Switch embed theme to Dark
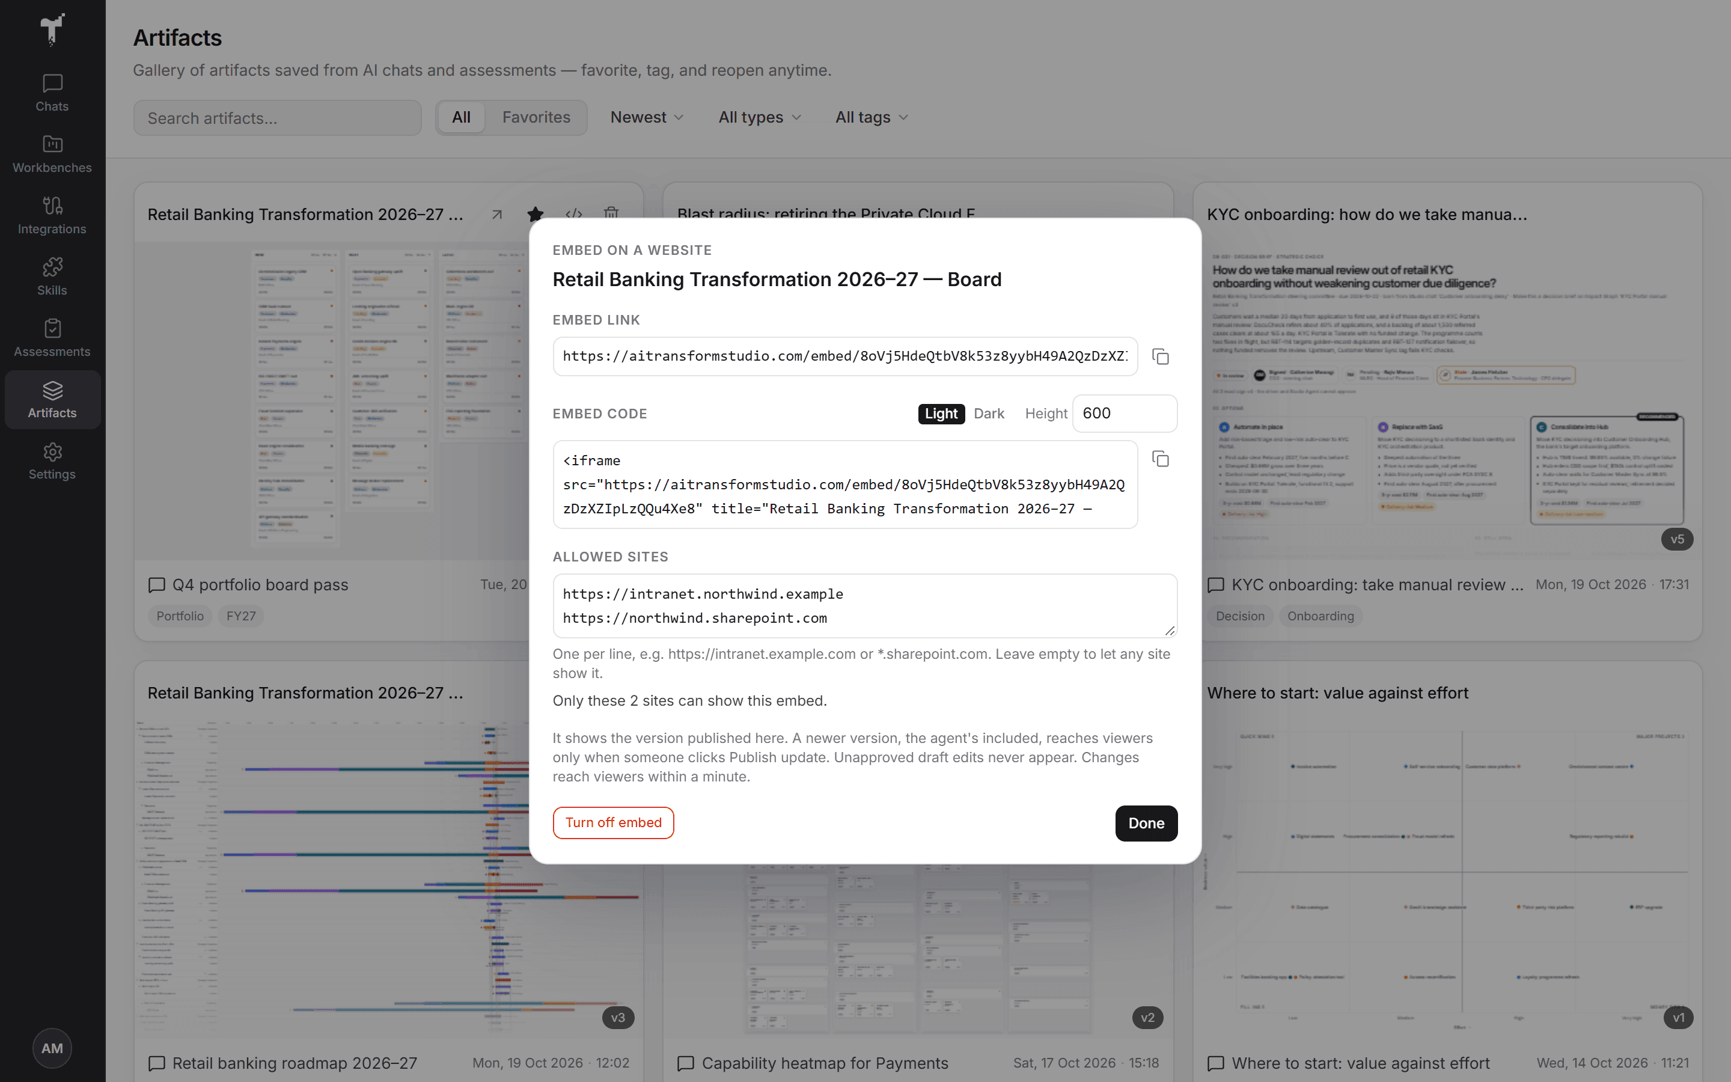 pos(989,414)
